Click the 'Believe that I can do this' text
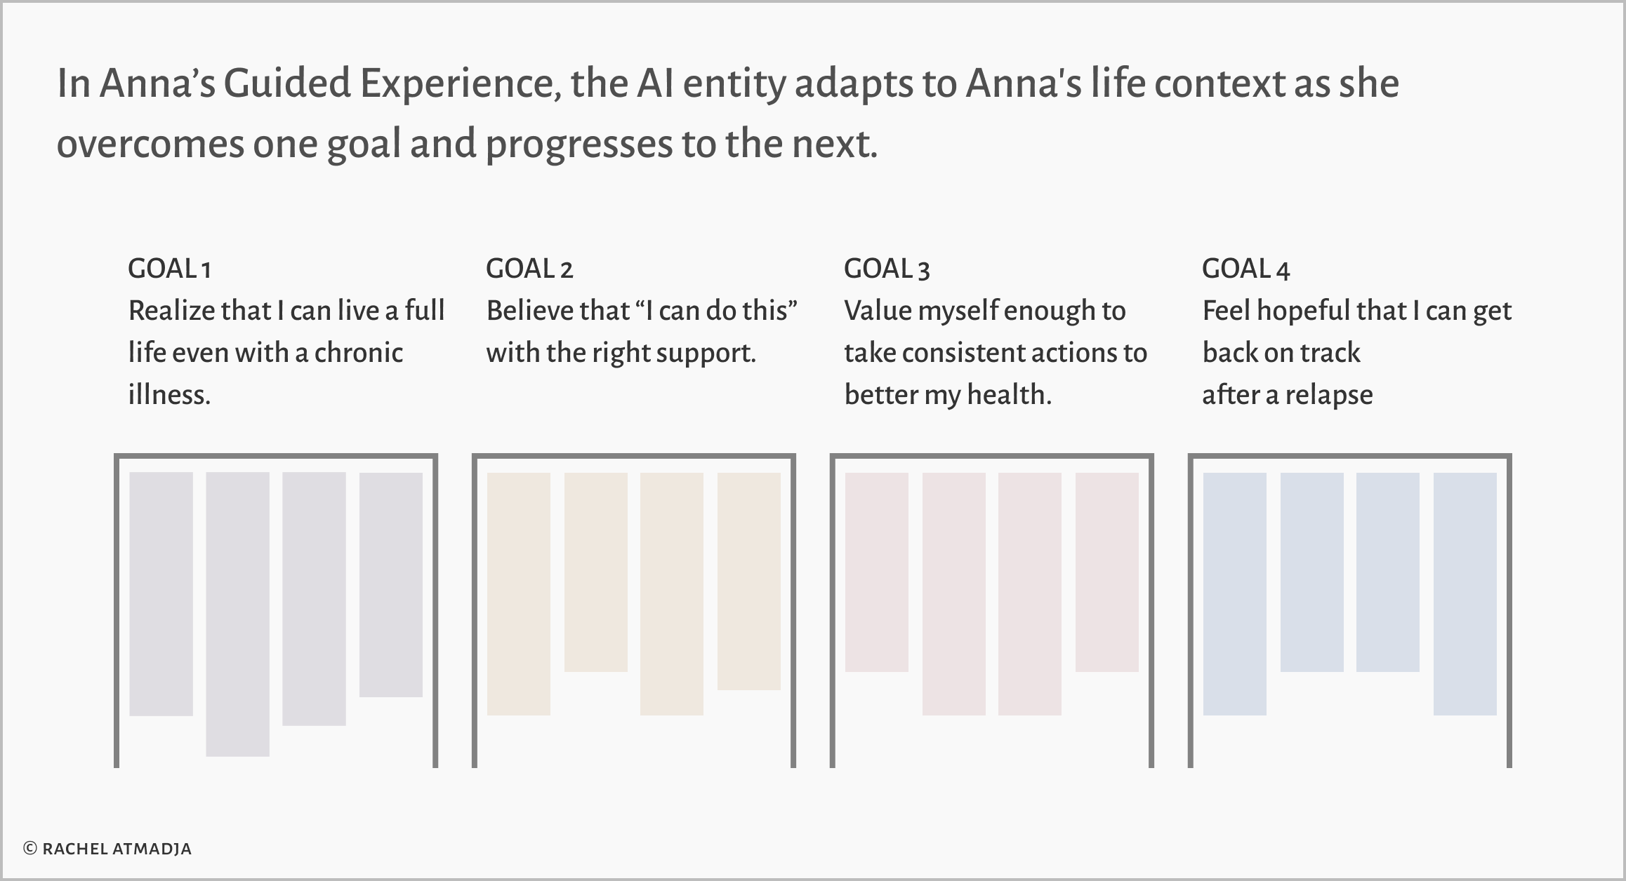Viewport: 1626px width, 881px height. pyautogui.click(x=642, y=311)
